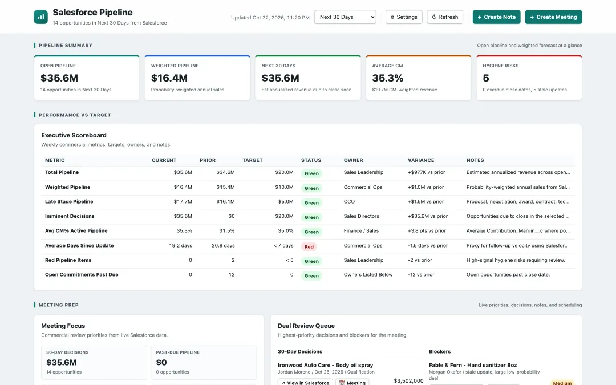Click the gear icon in Settings button

click(x=392, y=17)
